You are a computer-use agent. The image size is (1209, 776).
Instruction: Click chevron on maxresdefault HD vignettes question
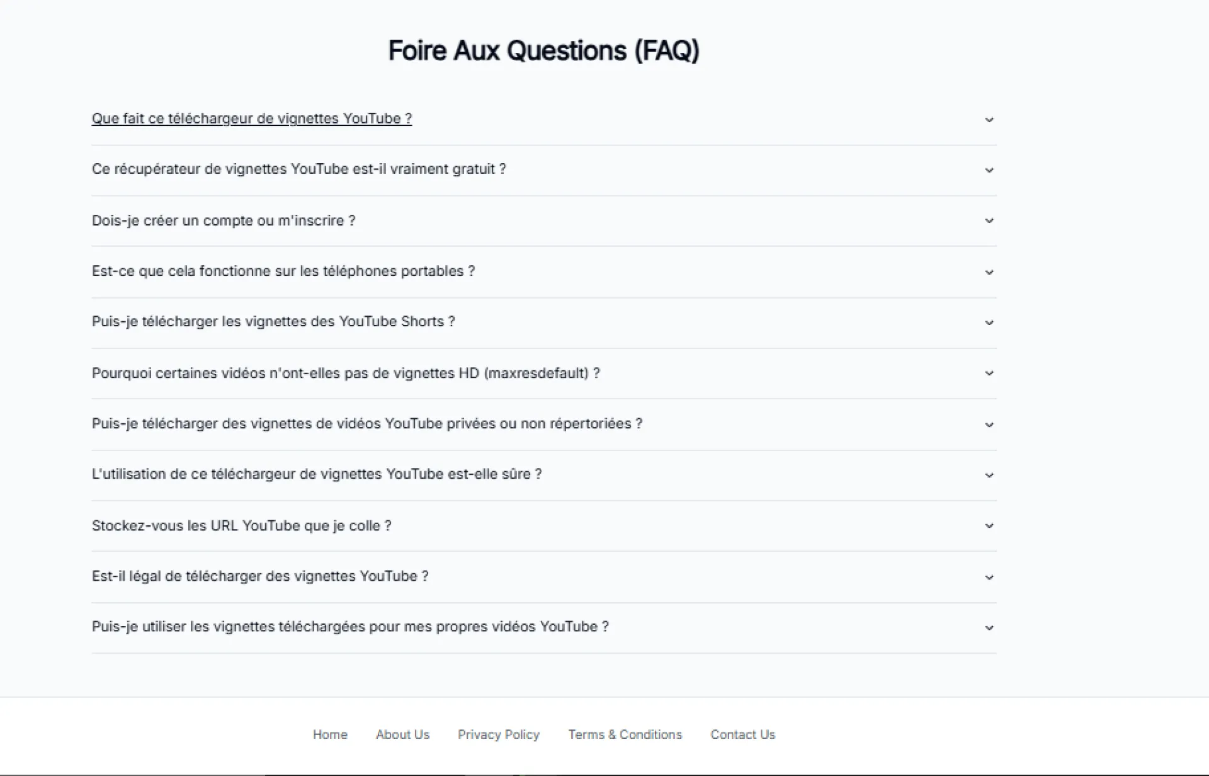[989, 374]
